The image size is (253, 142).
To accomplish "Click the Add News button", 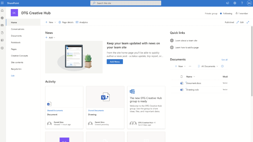I will click(115, 62).
